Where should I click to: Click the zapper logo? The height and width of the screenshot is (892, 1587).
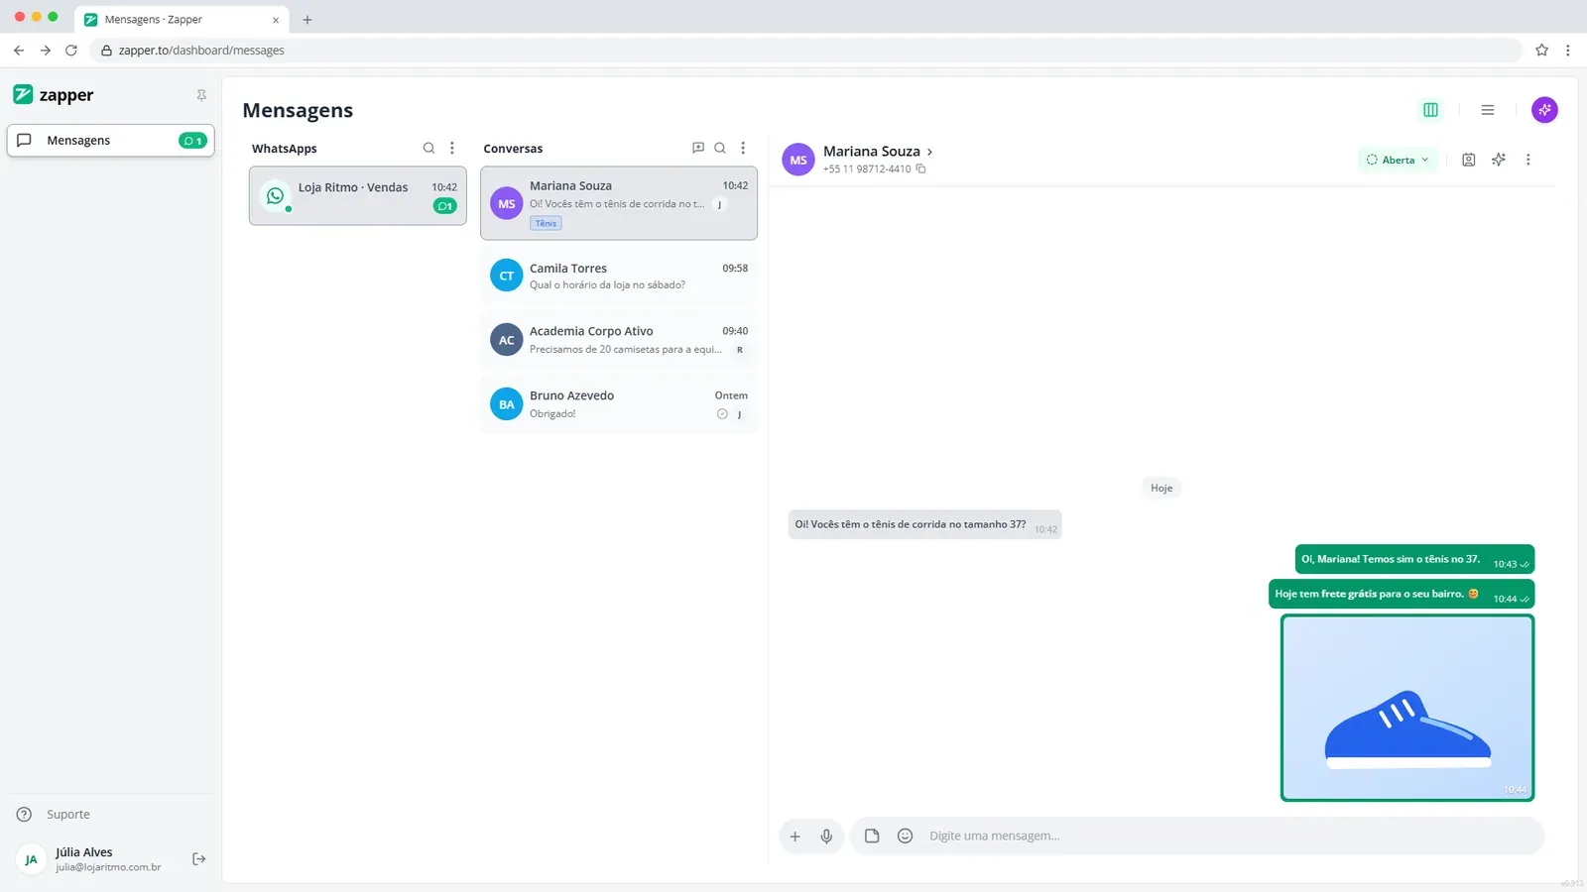(54, 95)
